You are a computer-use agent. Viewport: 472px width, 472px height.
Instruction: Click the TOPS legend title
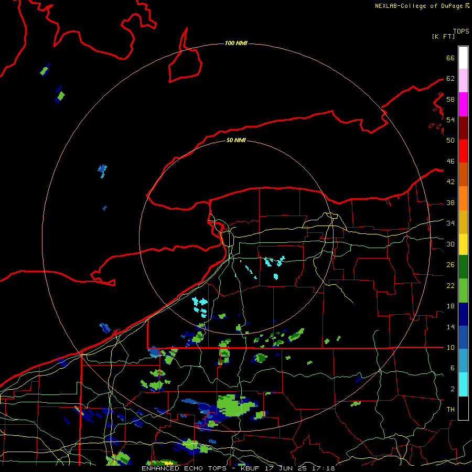tap(461, 31)
